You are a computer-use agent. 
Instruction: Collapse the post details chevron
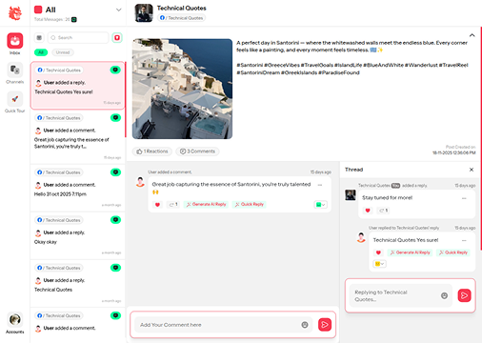click(472, 35)
